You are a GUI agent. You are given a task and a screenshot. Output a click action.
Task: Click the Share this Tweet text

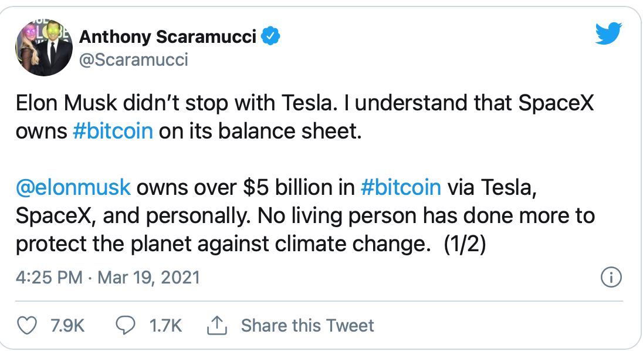coord(307,325)
